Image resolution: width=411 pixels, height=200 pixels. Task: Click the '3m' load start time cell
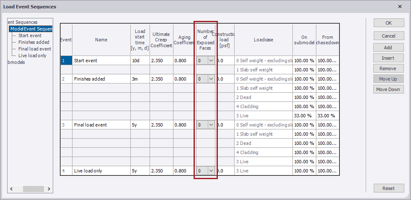140,79
